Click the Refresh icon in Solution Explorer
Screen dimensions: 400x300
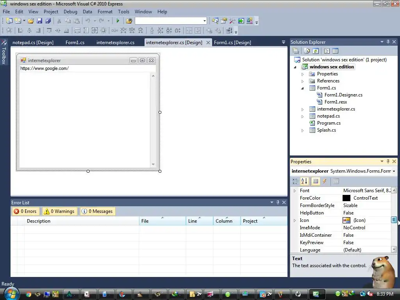click(316, 51)
